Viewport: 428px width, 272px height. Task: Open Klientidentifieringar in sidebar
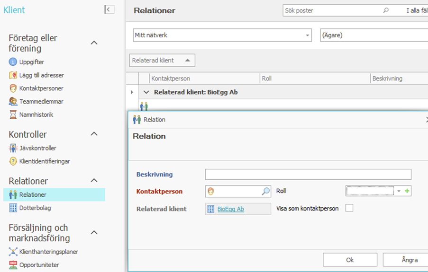coord(44,161)
